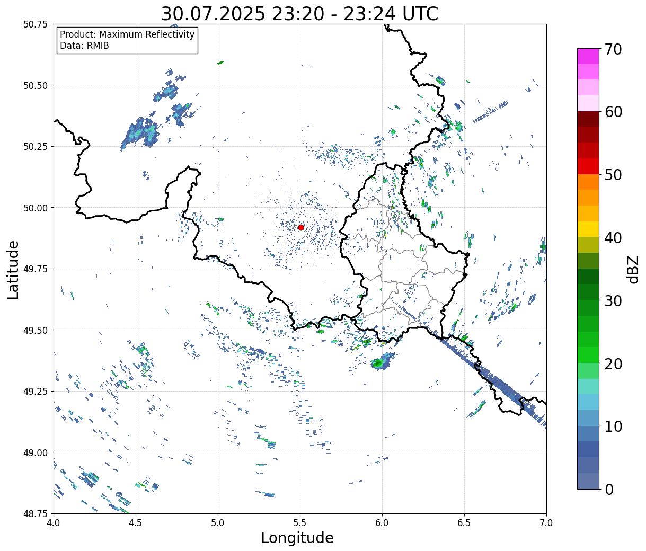Click the latitude tick label 50.75
This screenshot has width=646, height=551.
[x=36, y=24]
